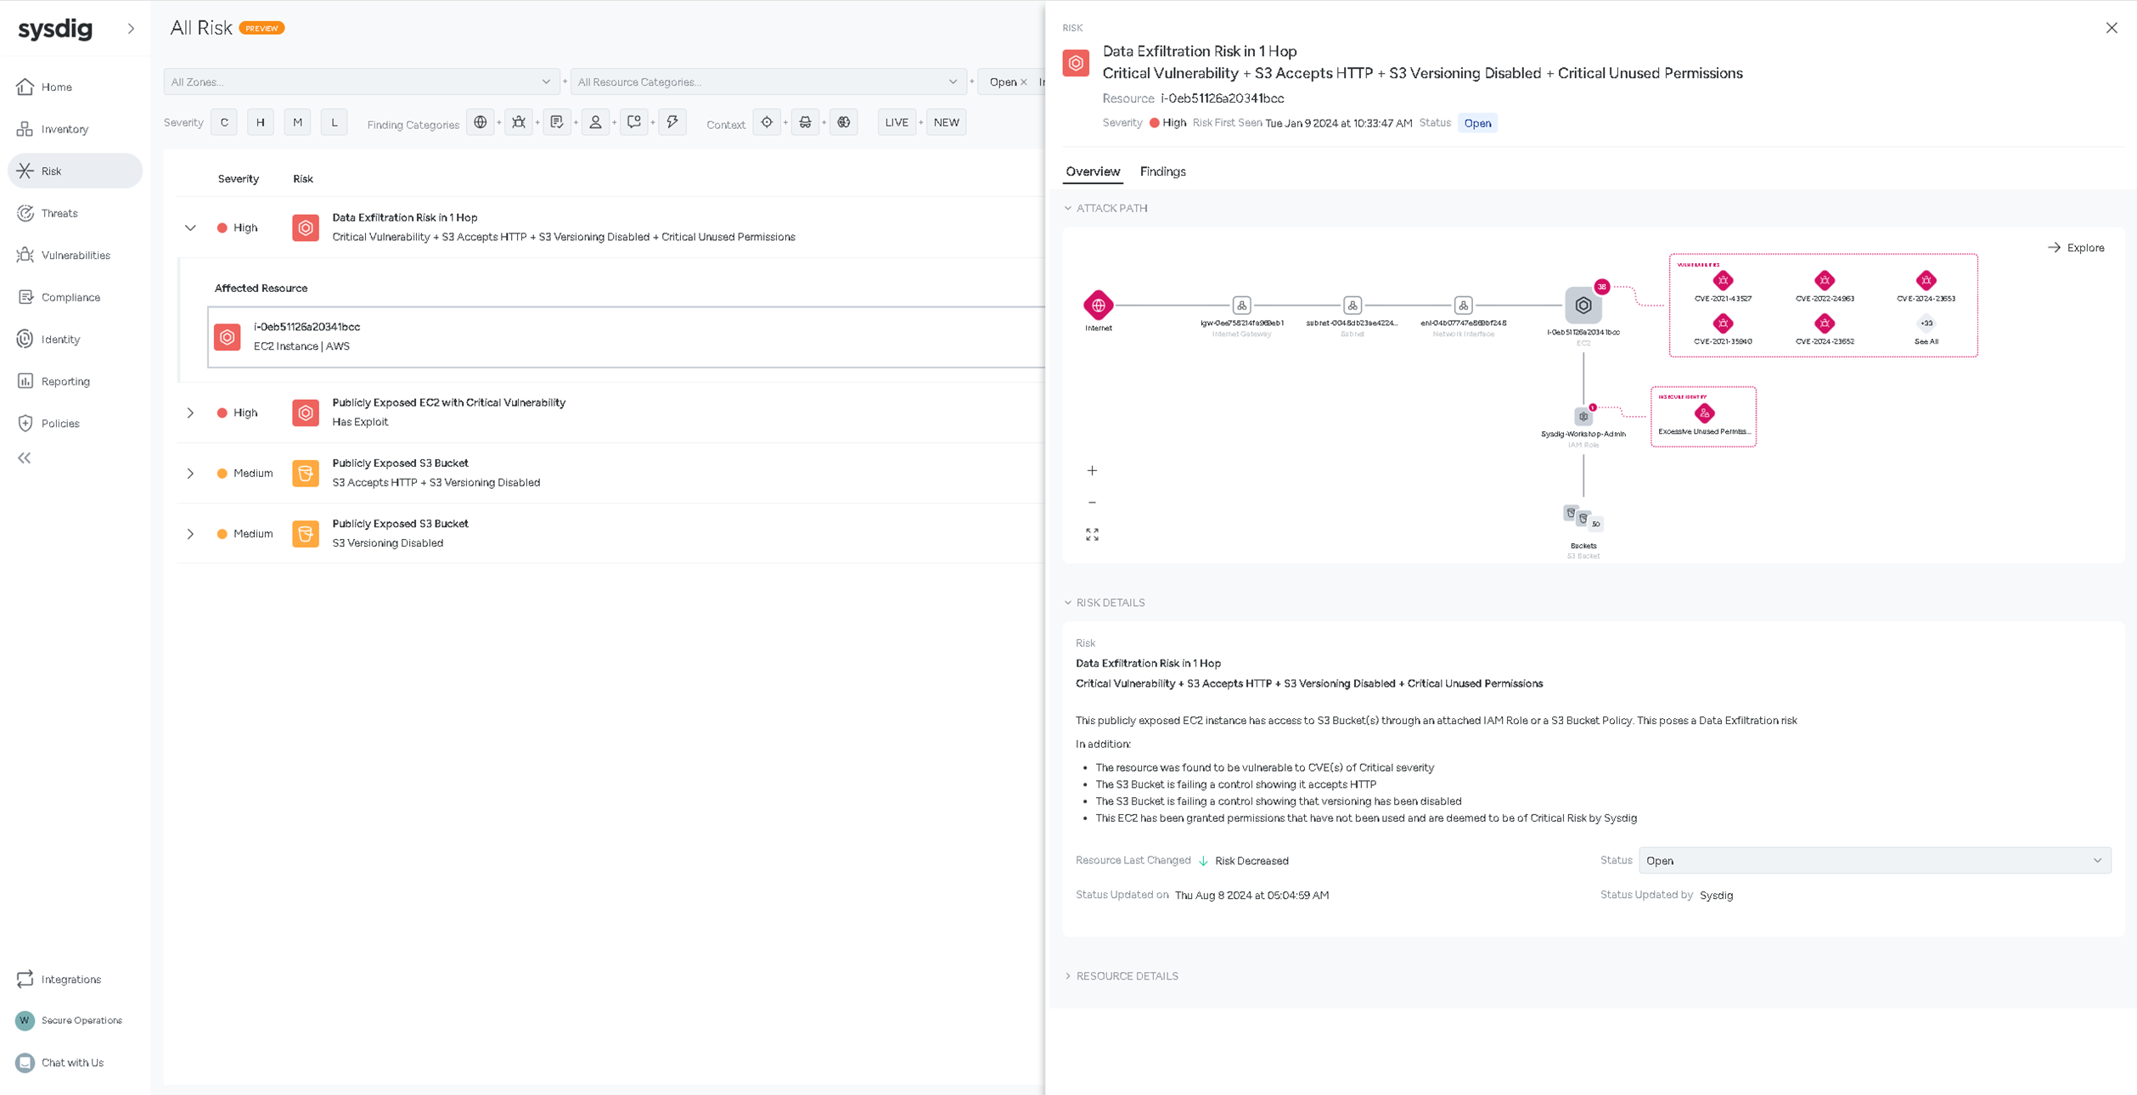Screen dimensions: 2137x1095
Task: Open the All Zones dropdown
Action: tap(361, 82)
